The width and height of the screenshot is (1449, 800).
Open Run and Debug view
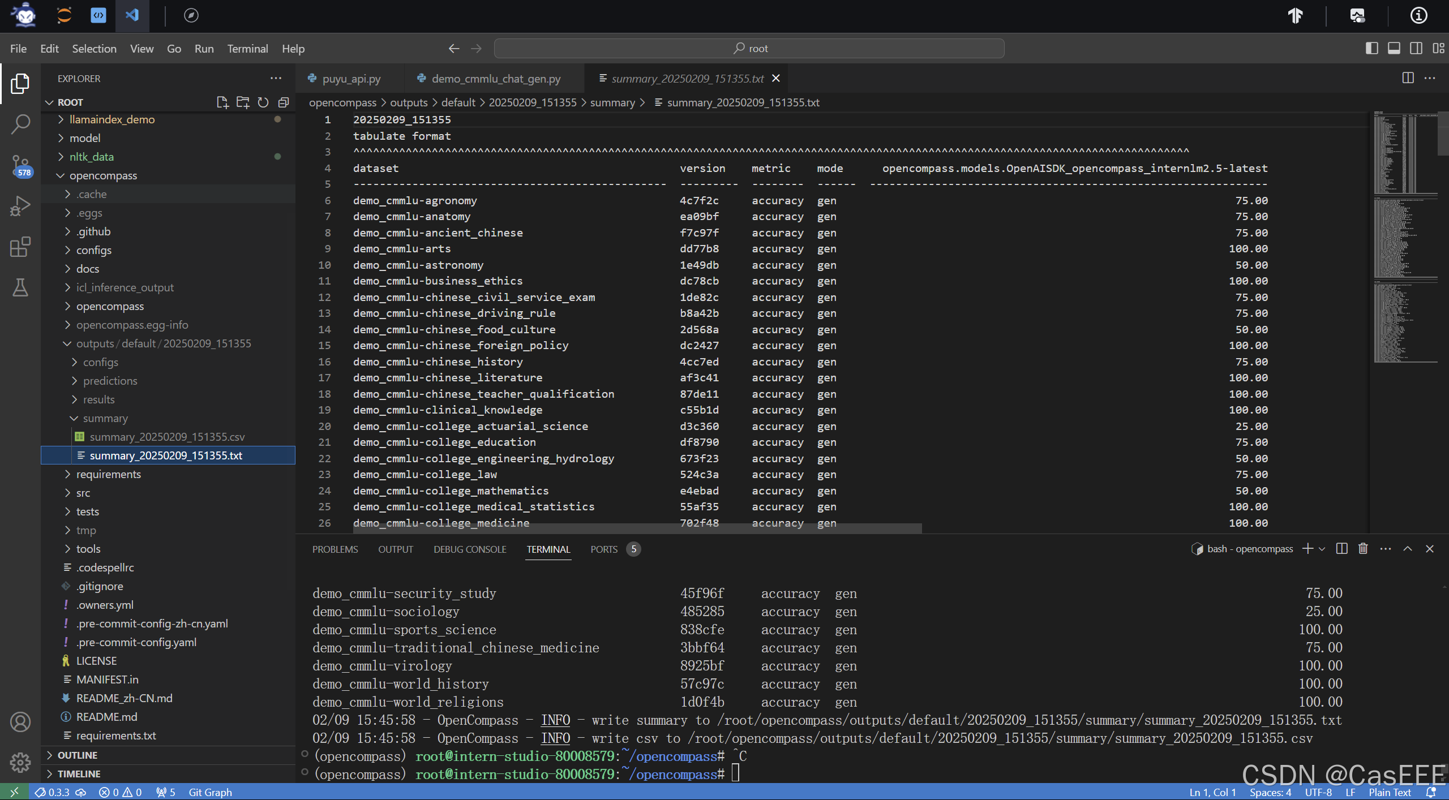[20, 206]
